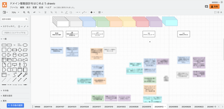Open the view layout dropdown

pos(5,12)
